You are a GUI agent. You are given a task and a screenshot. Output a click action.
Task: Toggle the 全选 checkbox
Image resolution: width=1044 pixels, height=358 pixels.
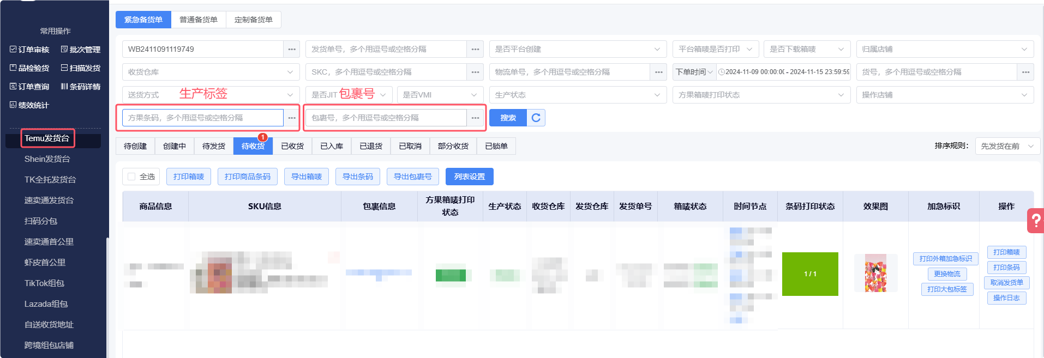(x=131, y=177)
